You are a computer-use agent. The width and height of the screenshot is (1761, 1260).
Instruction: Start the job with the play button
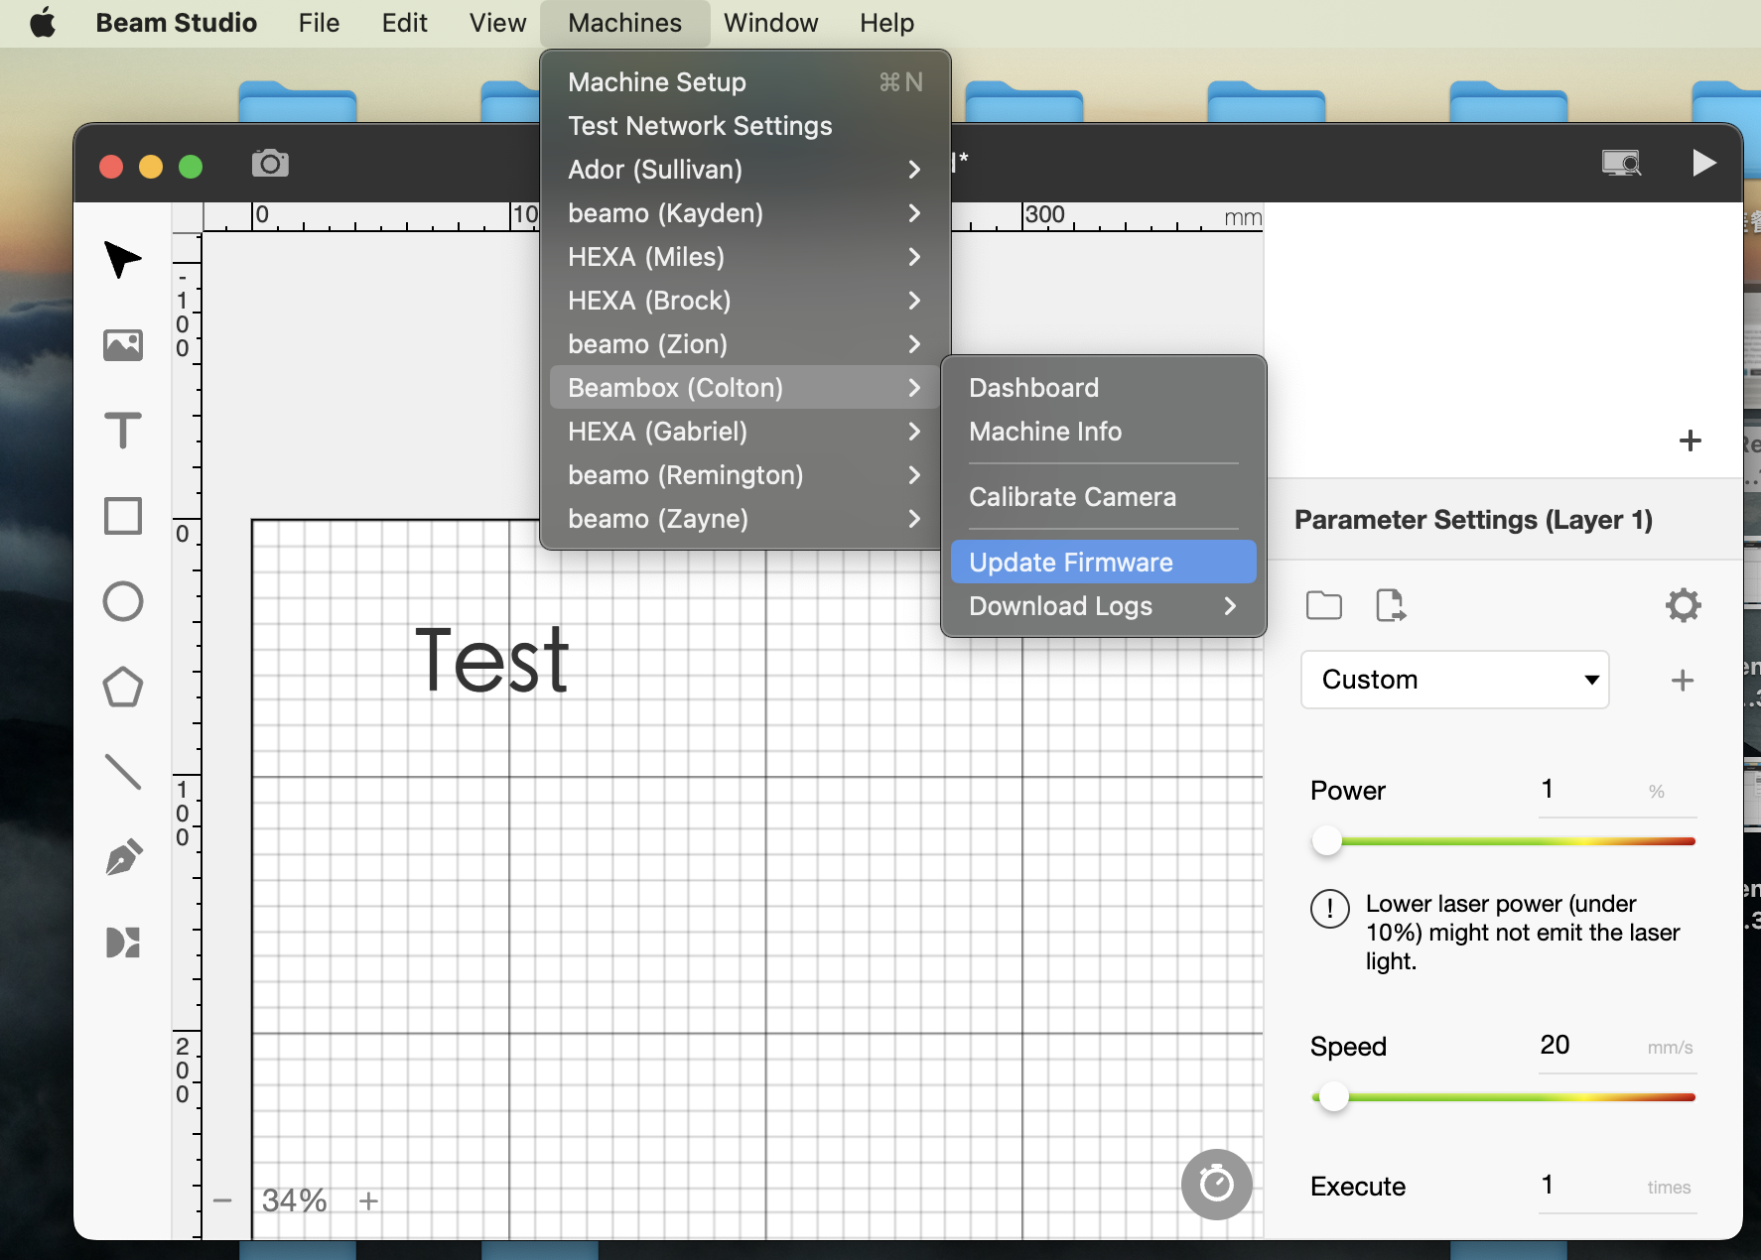pyautogui.click(x=1704, y=163)
